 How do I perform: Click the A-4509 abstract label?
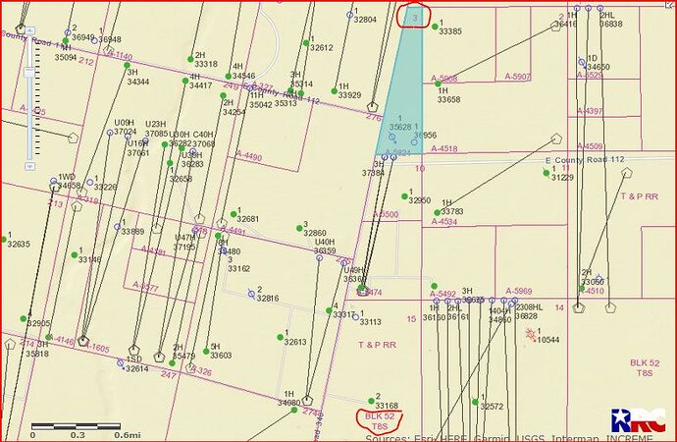click(x=590, y=146)
